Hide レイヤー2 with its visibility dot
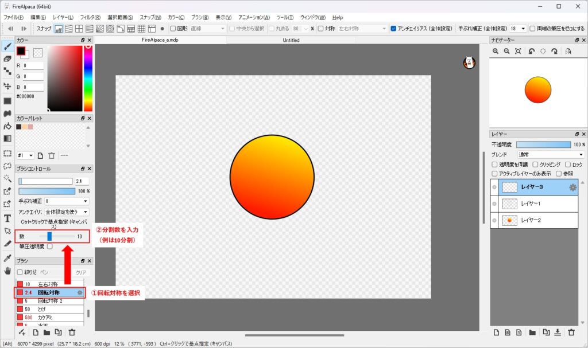588x348 pixels. (494, 220)
